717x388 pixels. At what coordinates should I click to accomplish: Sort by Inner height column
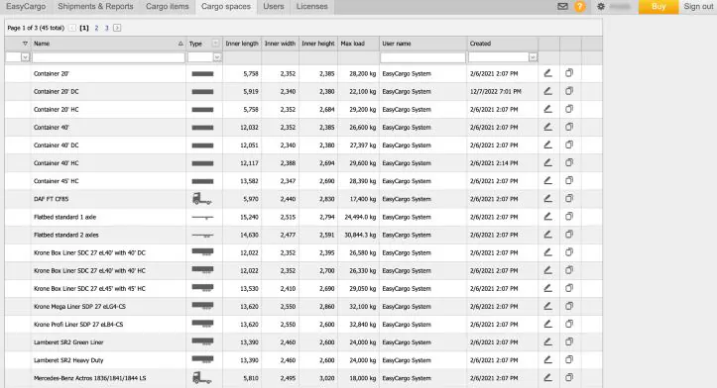(318, 44)
